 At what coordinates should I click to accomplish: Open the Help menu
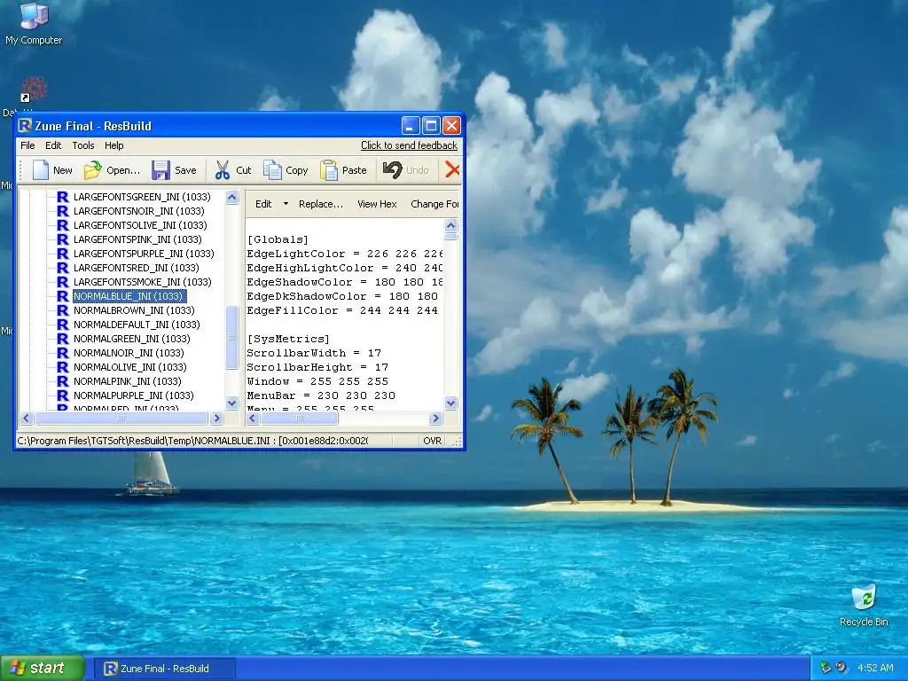pos(114,145)
